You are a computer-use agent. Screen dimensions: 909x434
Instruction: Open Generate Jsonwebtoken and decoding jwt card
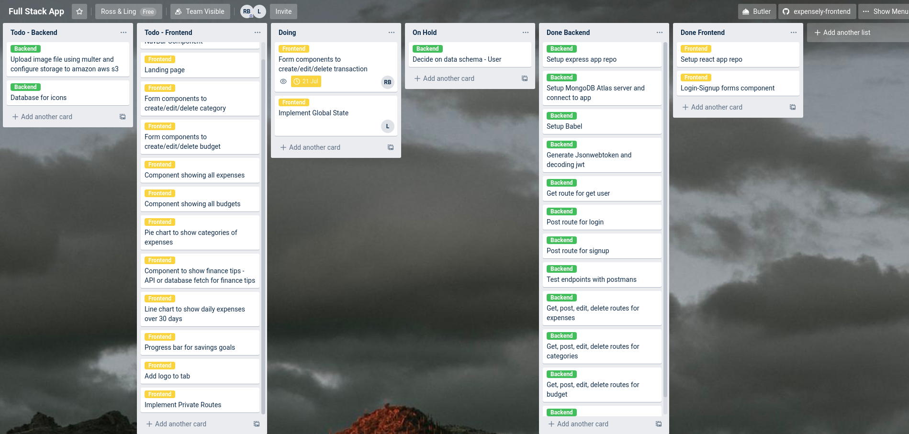602,155
